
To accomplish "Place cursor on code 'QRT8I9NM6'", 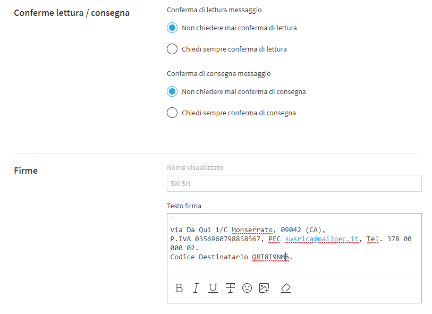I will coord(271,257).
